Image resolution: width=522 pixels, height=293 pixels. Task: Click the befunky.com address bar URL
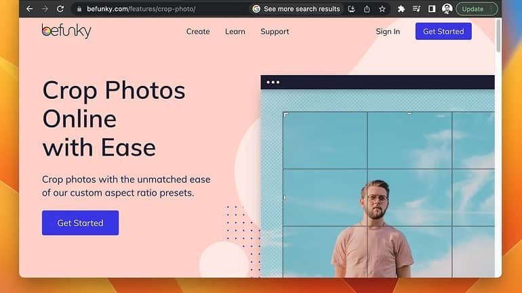(141, 9)
